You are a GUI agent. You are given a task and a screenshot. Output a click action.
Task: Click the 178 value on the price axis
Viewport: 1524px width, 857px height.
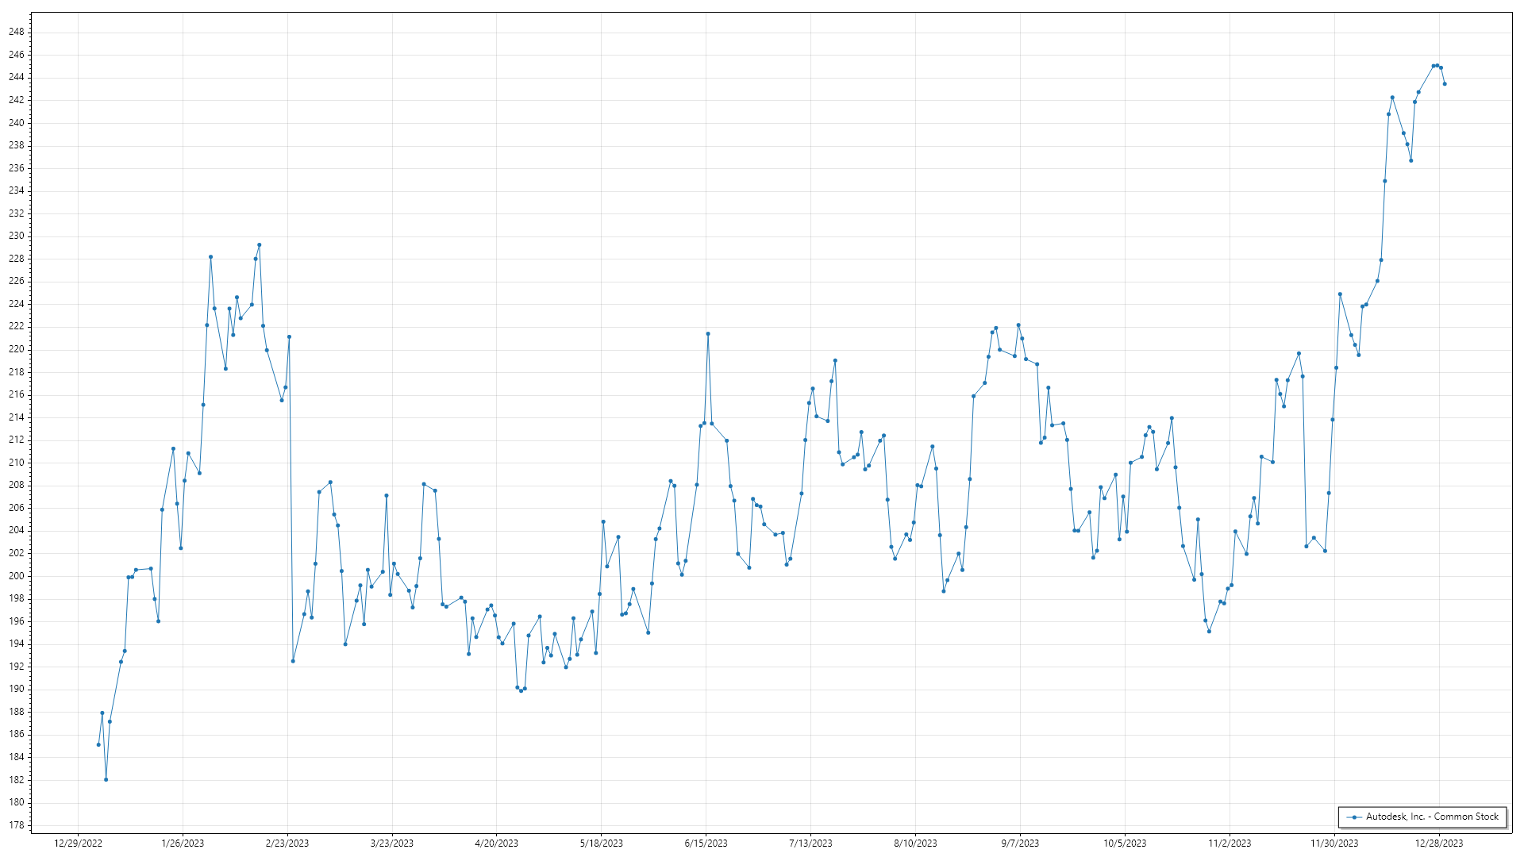(x=17, y=825)
